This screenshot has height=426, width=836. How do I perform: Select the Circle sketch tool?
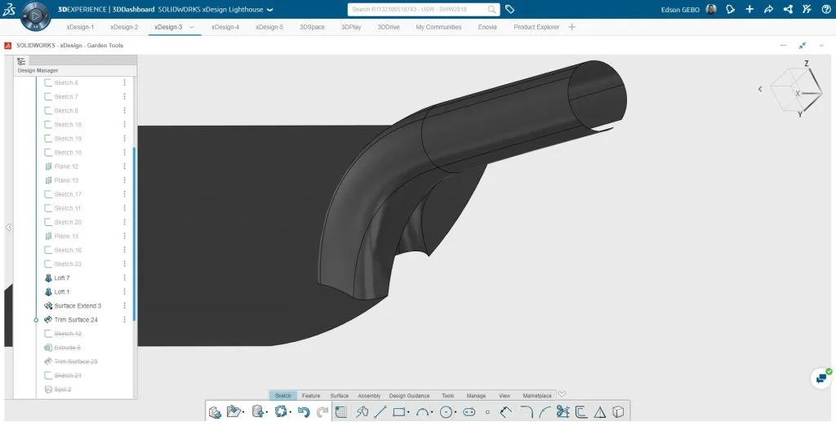coord(447,412)
